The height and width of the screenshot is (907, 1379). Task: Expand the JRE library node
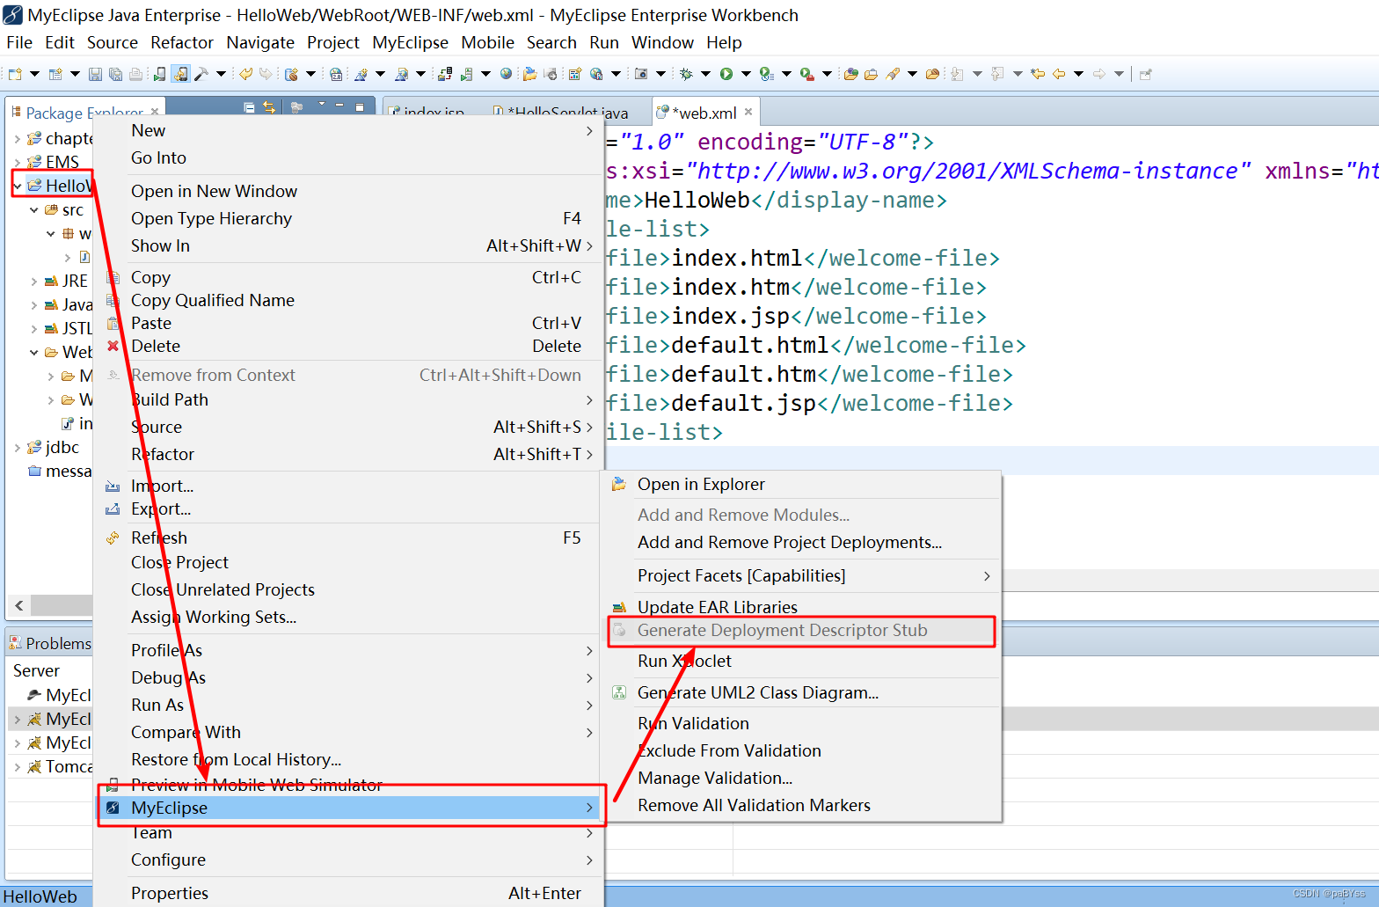[x=34, y=282]
